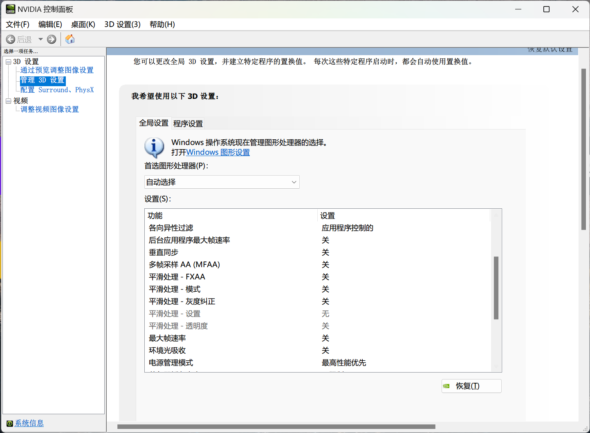Click the system information icon
This screenshot has width=590, height=433.
pos(9,424)
